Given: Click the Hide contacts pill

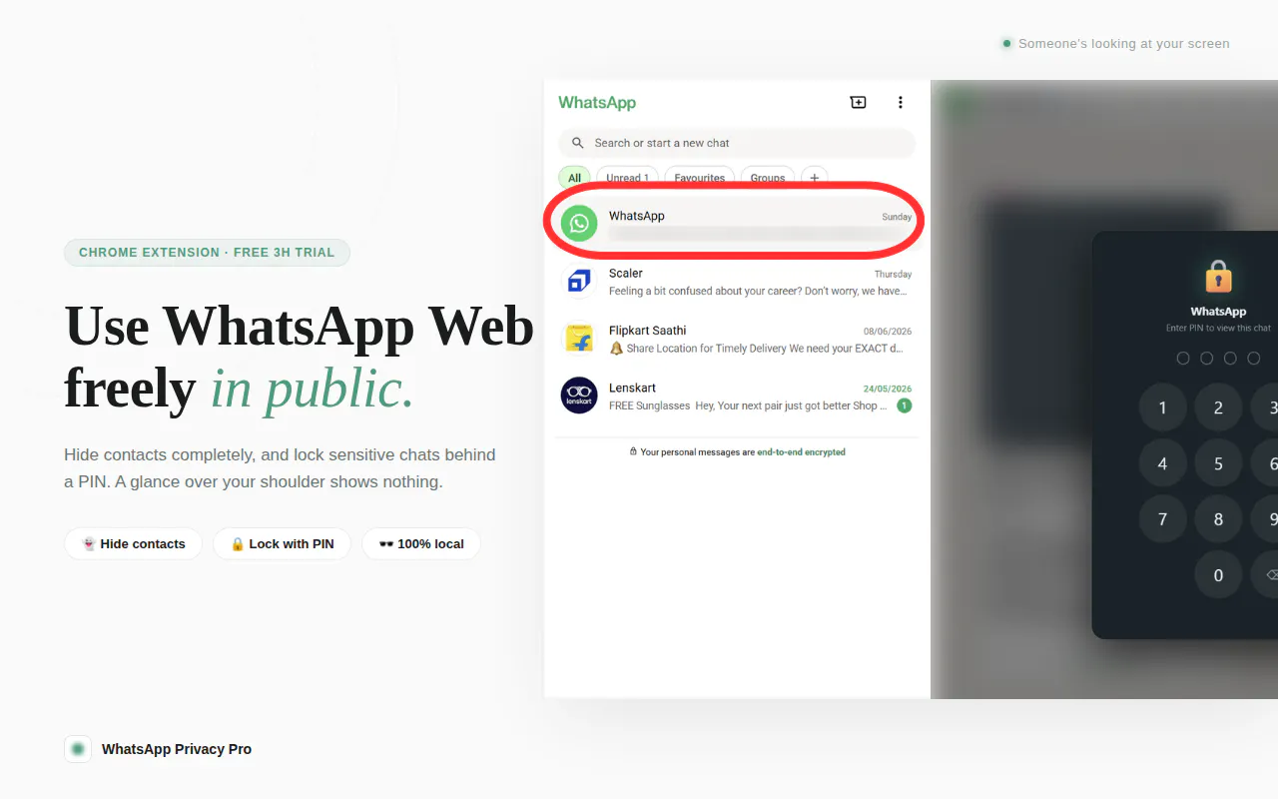Looking at the screenshot, I should point(134,544).
